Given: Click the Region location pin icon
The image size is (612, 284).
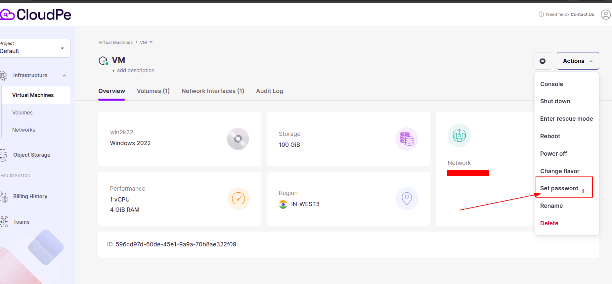Looking at the screenshot, I should 407,199.
